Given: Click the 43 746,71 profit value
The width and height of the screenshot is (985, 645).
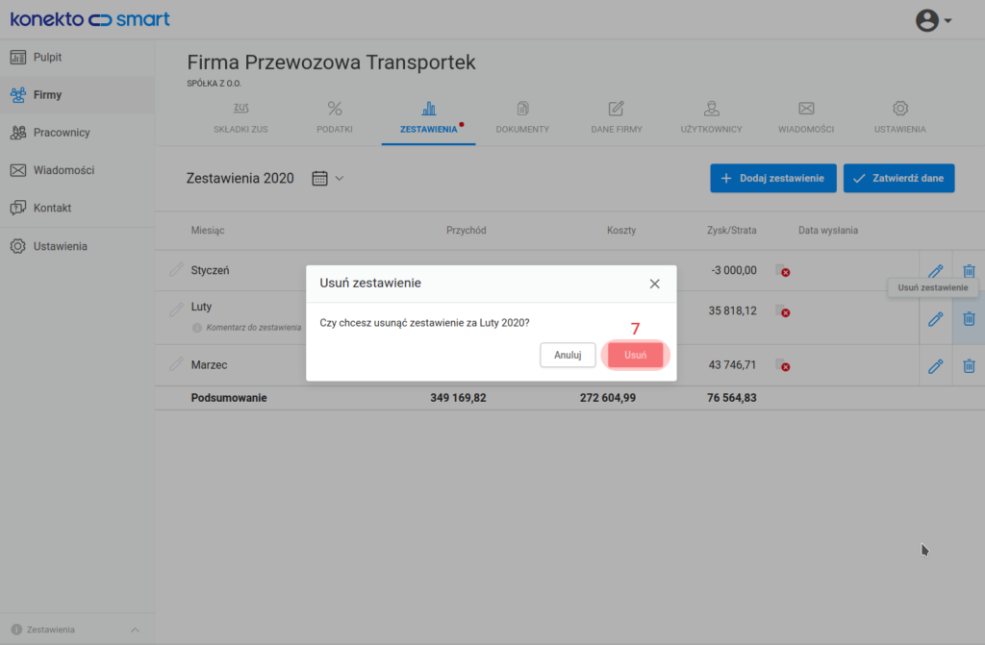Looking at the screenshot, I should [732, 365].
